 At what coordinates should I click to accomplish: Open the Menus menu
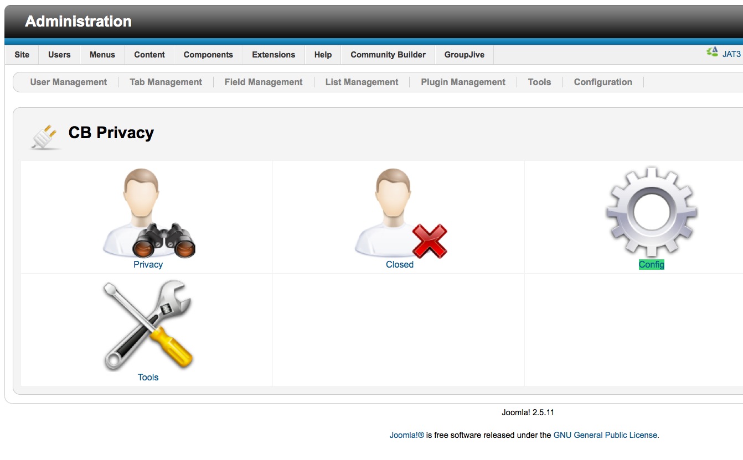102,55
